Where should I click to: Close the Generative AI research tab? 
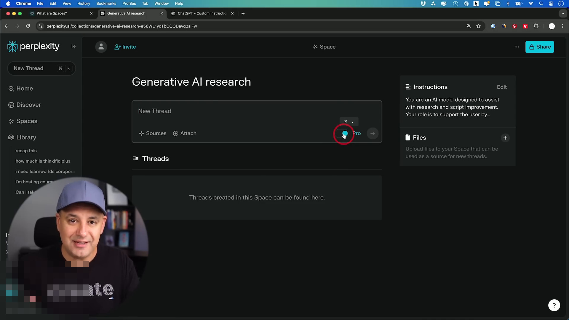point(162,13)
